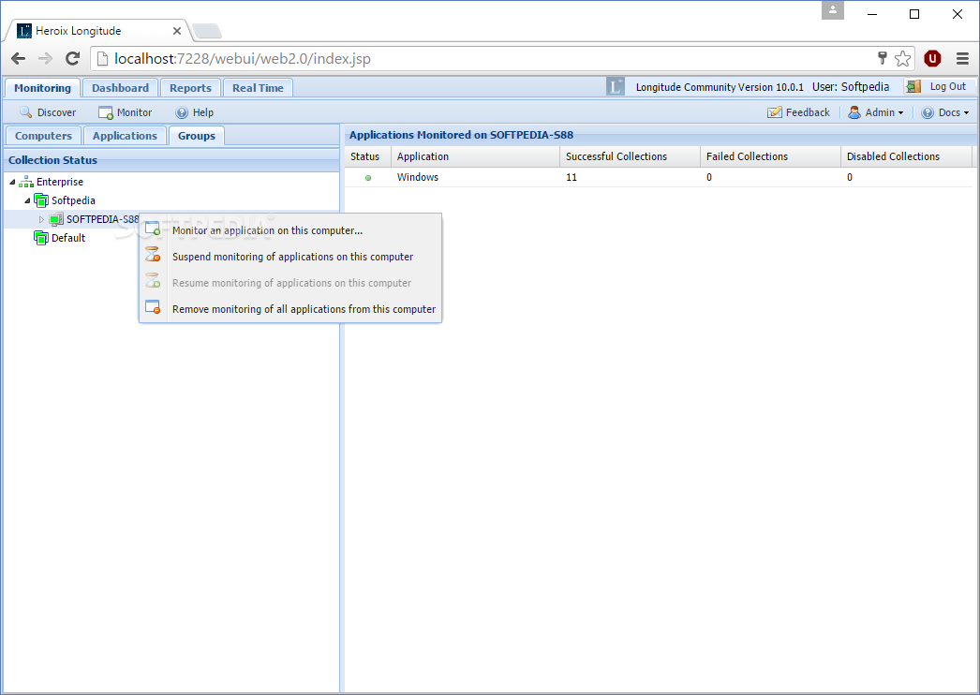Click the Remove monitoring menu icon
Image resolution: width=980 pixels, height=695 pixels.
153,307
